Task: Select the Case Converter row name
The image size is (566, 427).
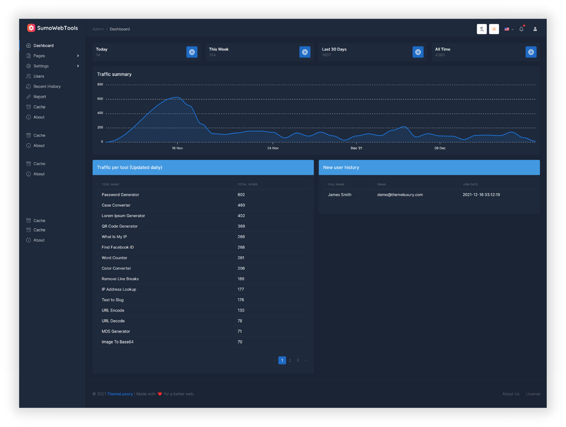Action: pos(116,205)
